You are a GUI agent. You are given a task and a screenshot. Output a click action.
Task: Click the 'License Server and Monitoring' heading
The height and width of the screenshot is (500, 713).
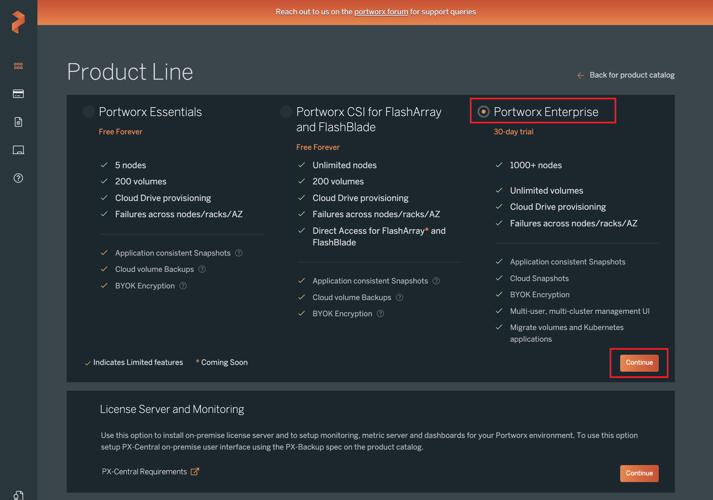pos(172,409)
